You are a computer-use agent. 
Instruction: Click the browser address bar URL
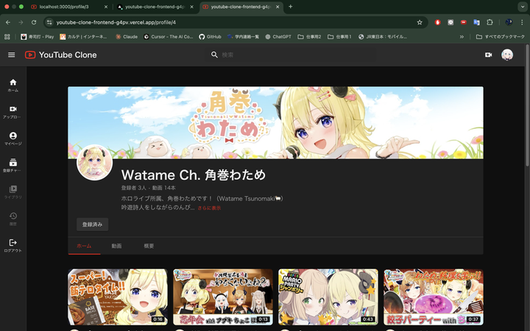[116, 22]
